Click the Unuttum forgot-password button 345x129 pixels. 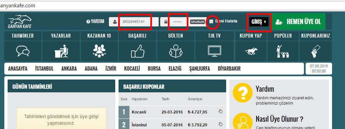pyautogui.click(x=198, y=22)
